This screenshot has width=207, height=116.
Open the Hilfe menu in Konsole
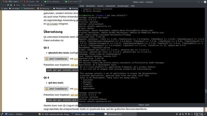click(x=133, y=6)
